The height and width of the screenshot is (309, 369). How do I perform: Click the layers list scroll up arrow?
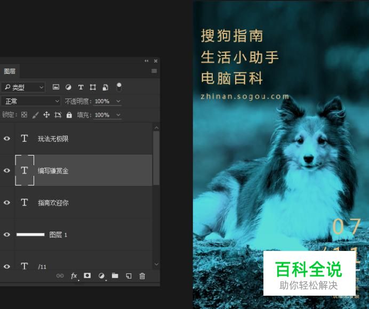(156, 128)
